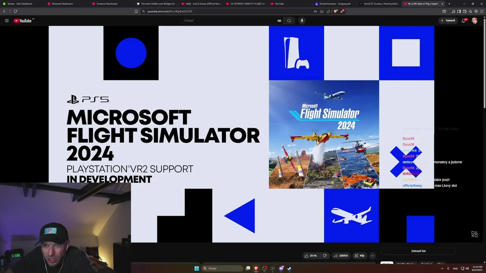
Task: Switch to ZA OPONOU VIRALITY tab
Action: pos(245,4)
